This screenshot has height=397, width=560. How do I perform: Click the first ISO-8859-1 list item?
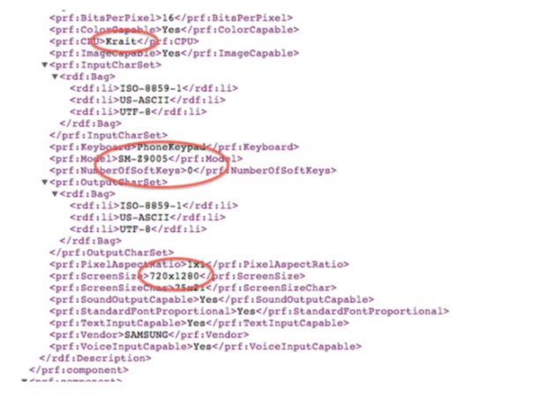click(x=154, y=88)
